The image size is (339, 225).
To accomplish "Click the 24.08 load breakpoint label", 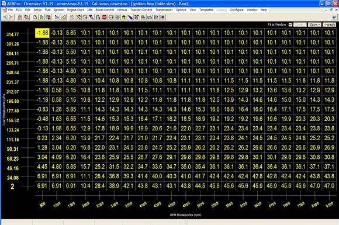I will coord(12,178).
